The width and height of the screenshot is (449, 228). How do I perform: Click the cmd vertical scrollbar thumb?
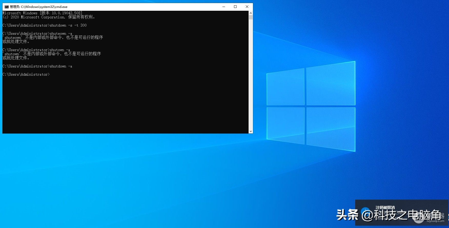coord(251,17)
